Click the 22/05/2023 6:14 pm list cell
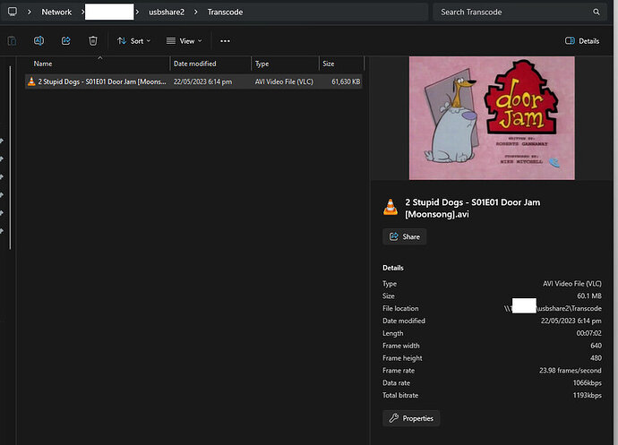 202,81
